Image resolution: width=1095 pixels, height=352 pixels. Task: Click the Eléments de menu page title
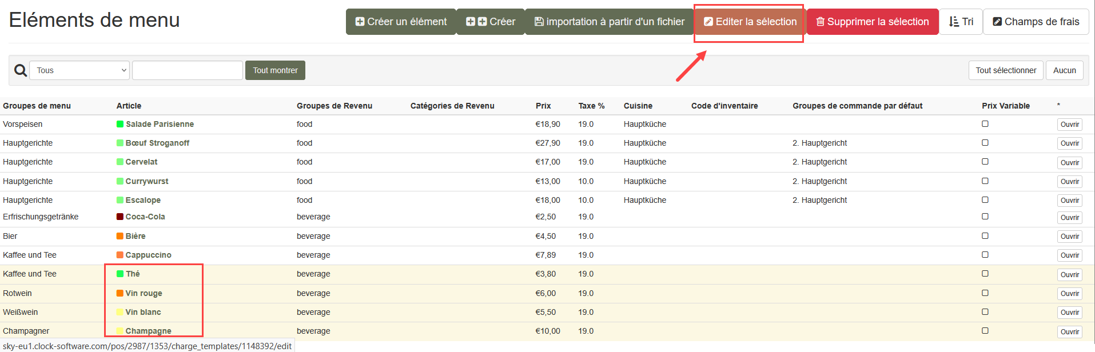(x=94, y=20)
